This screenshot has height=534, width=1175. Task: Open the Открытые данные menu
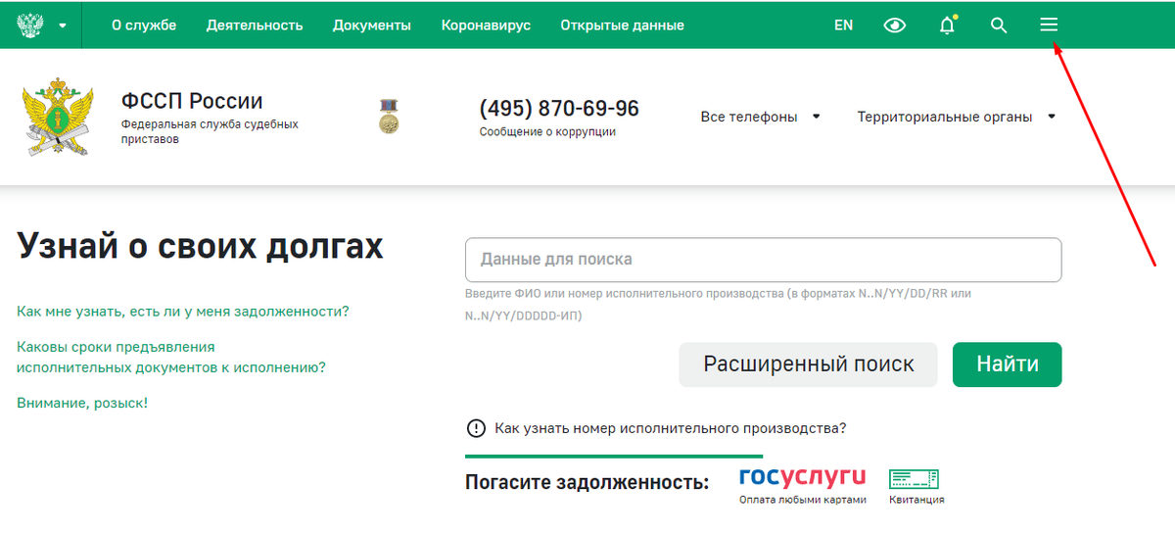(623, 25)
